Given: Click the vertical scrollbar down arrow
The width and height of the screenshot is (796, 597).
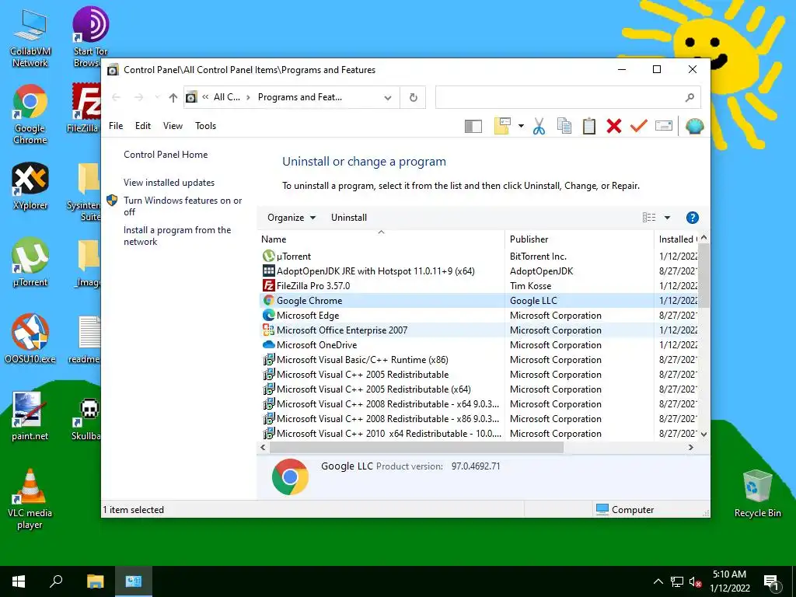Looking at the screenshot, I should pos(703,435).
